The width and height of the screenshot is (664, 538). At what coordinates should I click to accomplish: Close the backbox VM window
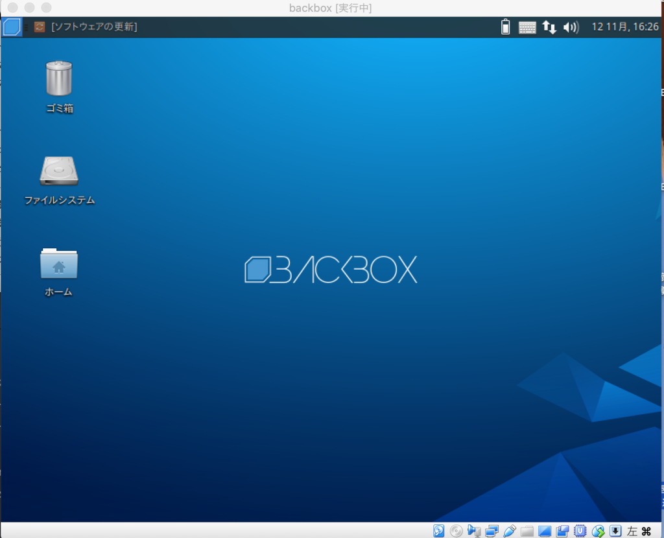tap(13, 8)
